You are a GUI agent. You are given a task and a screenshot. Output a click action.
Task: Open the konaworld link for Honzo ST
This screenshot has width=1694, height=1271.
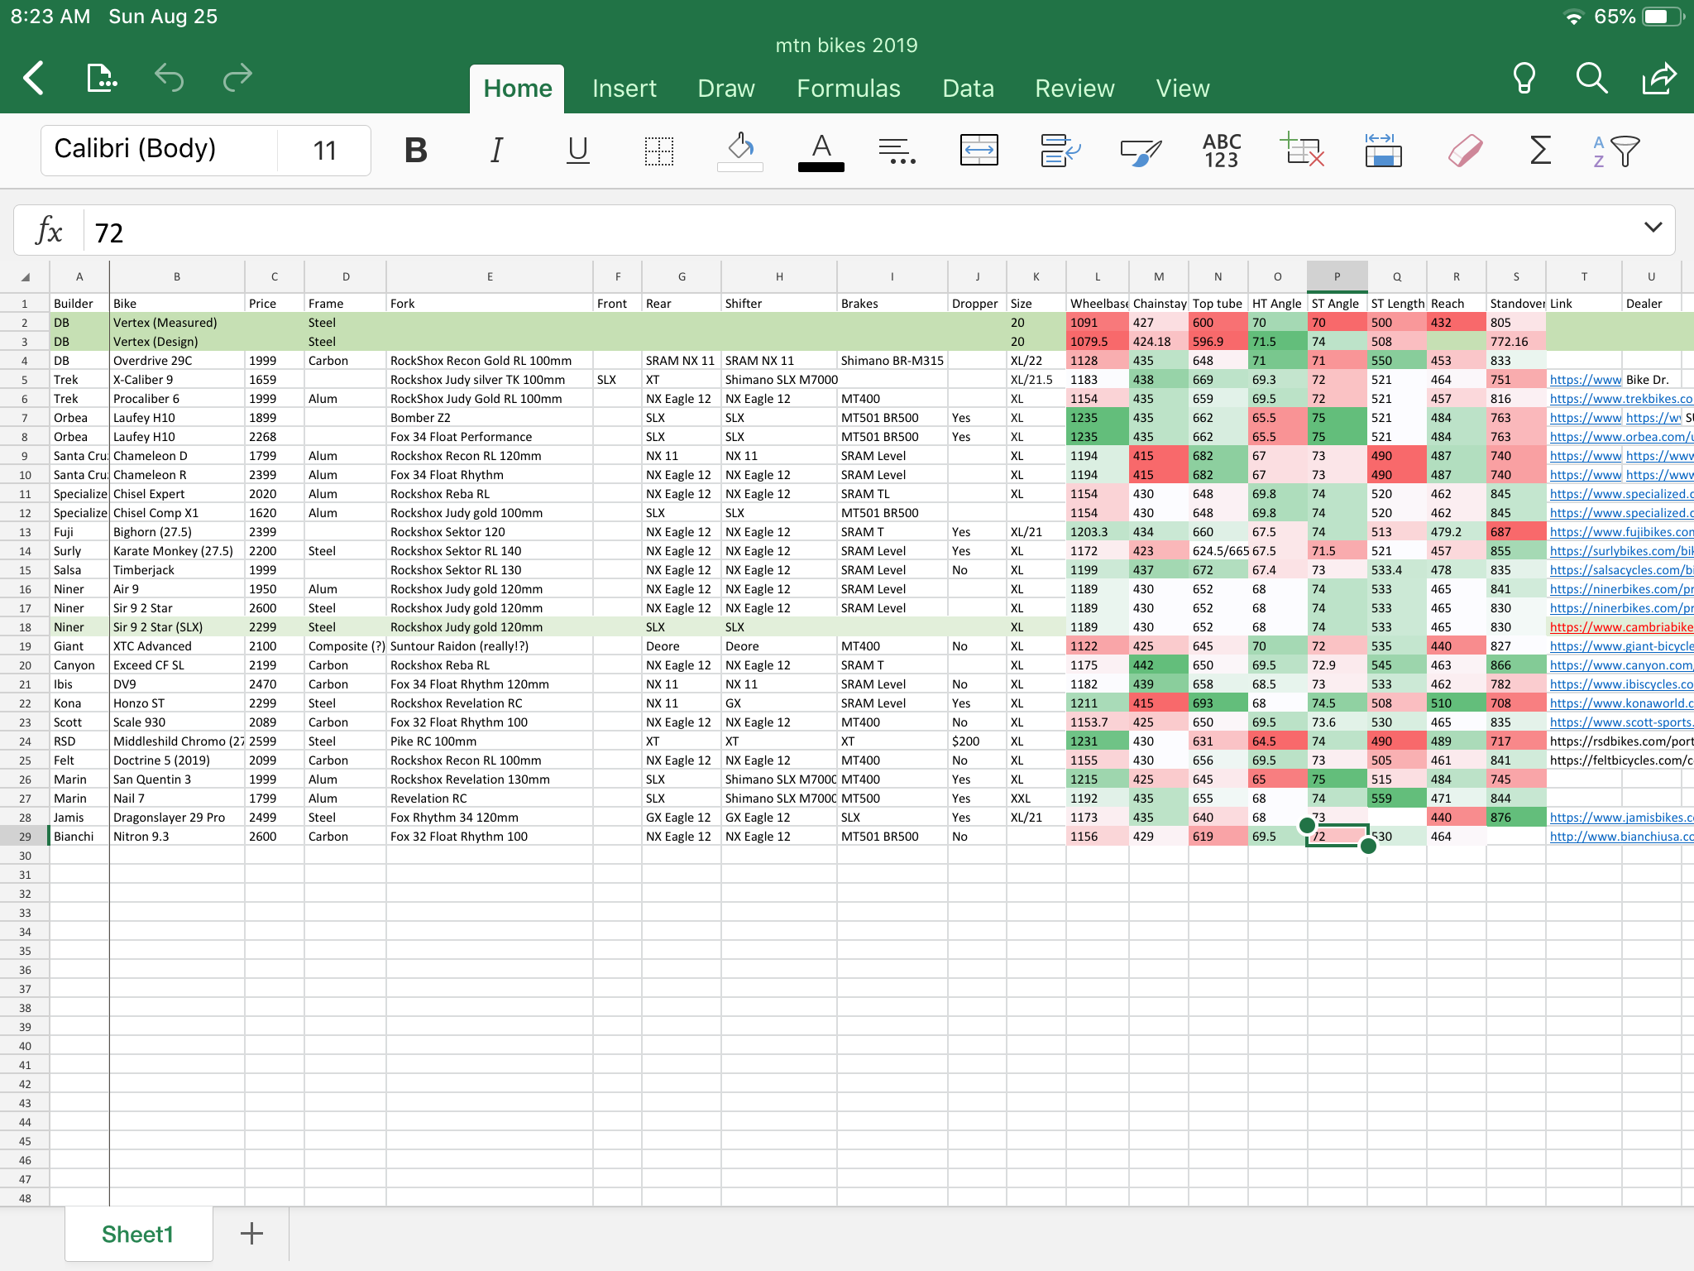click(x=1620, y=703)
